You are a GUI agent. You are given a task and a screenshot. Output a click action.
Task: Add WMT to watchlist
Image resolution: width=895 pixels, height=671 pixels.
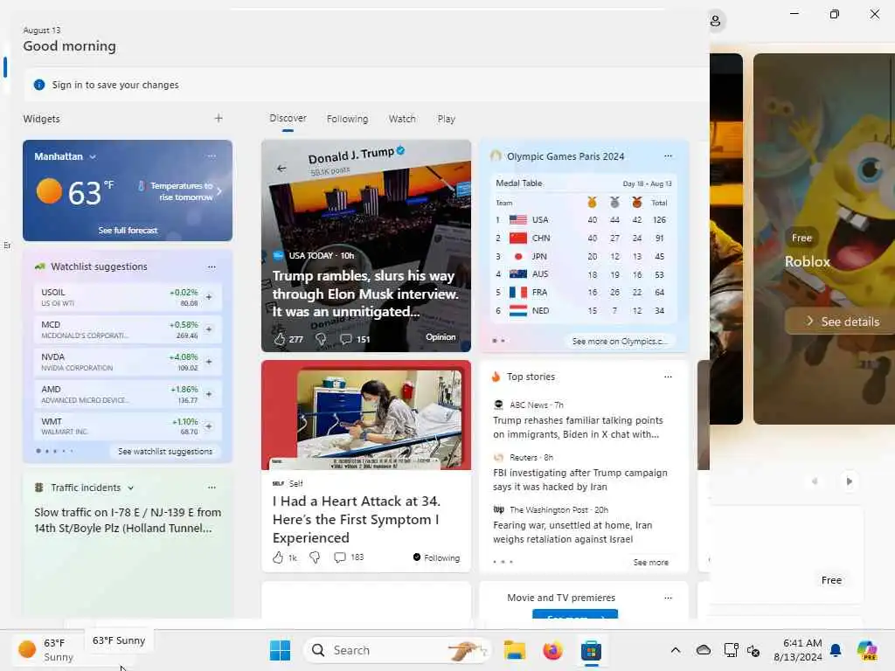click(x=209, y=426)
